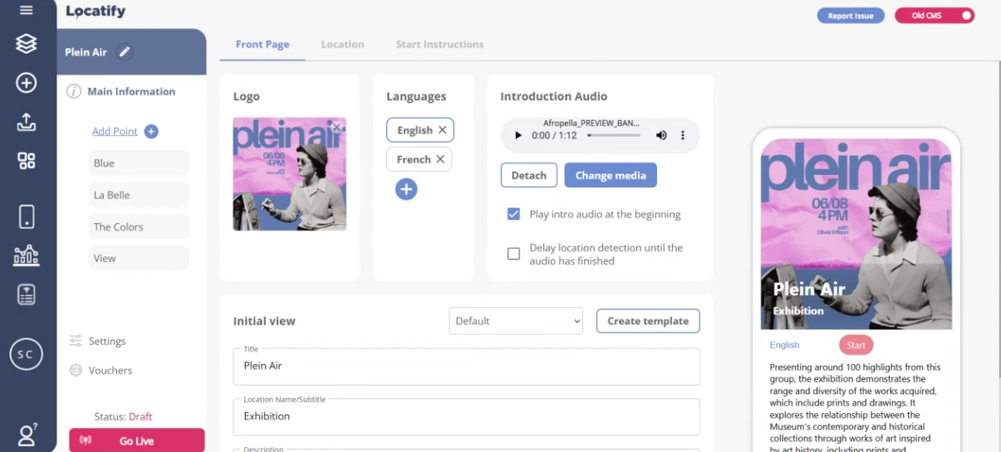Add a new language with the plus button
The image size is (1001, 452).
(x=406, y=189)
